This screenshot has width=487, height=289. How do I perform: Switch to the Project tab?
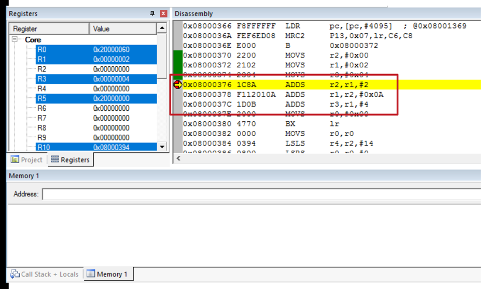click(x=27, y=160)
